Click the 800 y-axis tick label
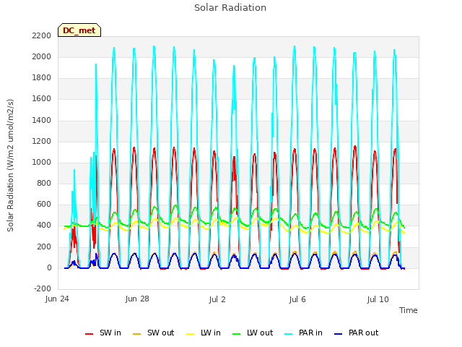The height and width of the screenshot is (347, 462). [x=44, y=183]
